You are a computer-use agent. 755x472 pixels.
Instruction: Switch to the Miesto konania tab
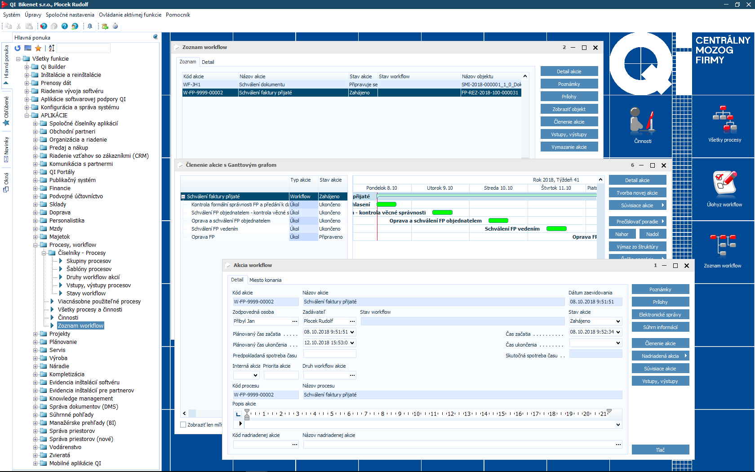tap(265, 280)
